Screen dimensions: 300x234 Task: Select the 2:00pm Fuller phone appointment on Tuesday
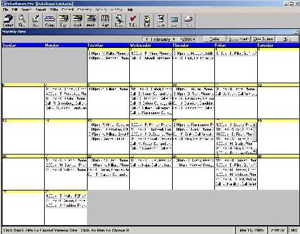click(x=108, y=54)
